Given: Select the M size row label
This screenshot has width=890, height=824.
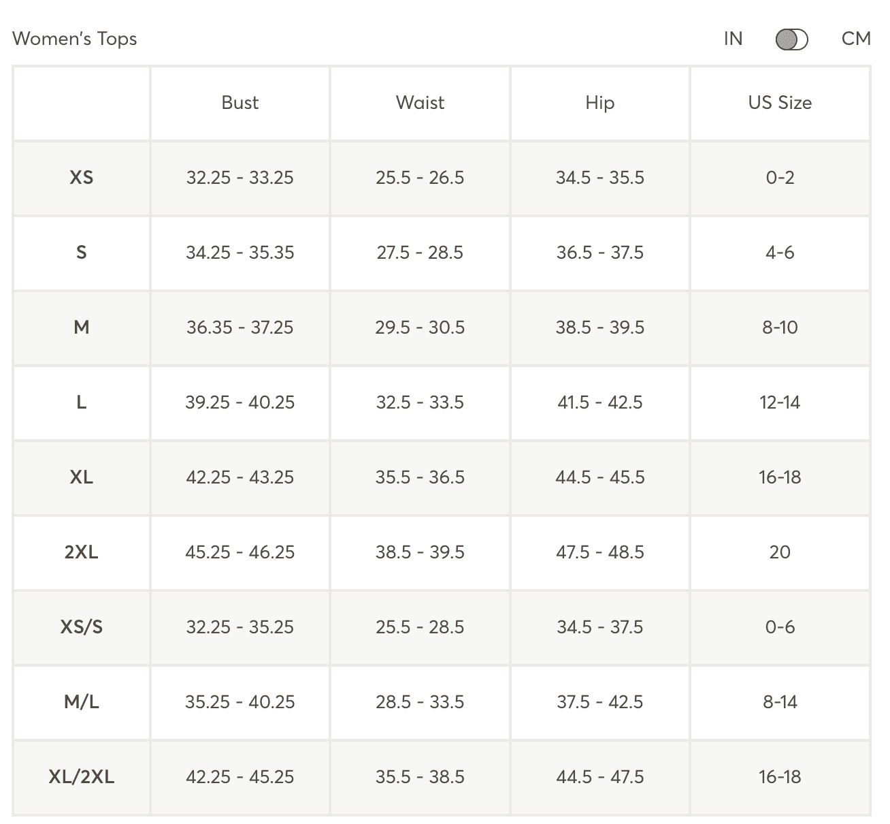Looking at the screenshot, I should tap(82, 328).
